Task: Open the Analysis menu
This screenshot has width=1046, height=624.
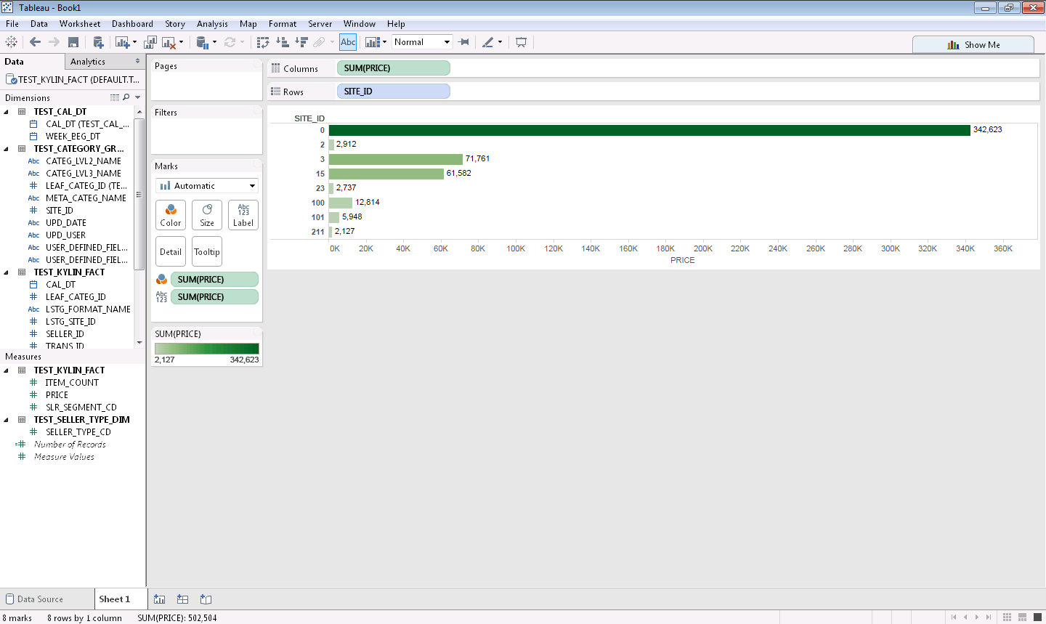Action: click(212, 24)
